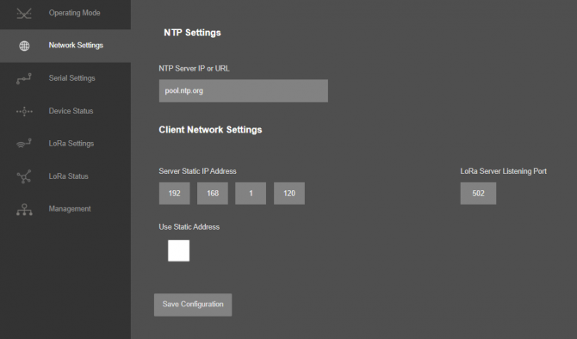This screenshot has width=577, height=339.
Task: Click the Network Settings globe icon
Action: (24, 46)
